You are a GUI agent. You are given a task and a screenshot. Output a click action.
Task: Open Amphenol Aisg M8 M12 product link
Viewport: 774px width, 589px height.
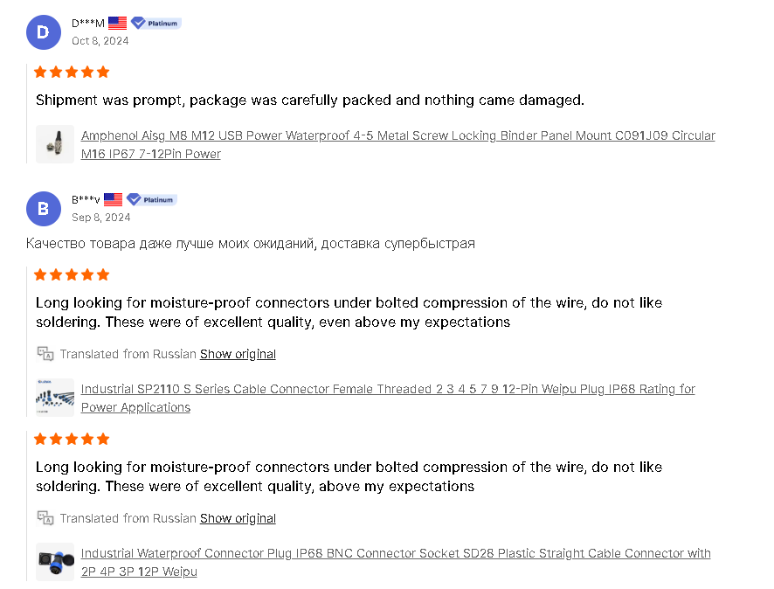pos(397,136)
